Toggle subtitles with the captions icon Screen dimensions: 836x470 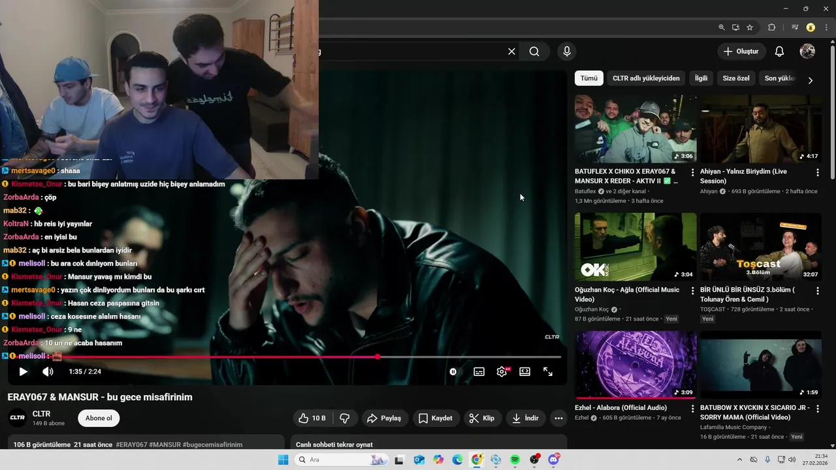click(x=479, y=371)
